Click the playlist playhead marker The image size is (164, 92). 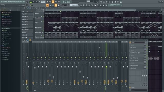pos(60,11)
